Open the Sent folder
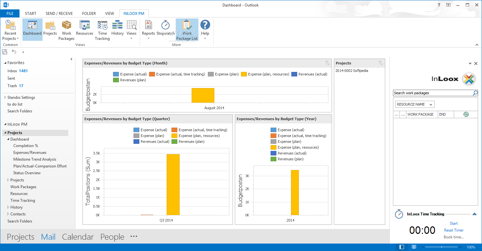Image resolution: width=482 pixels, height=251 pixels. (11, 78)
